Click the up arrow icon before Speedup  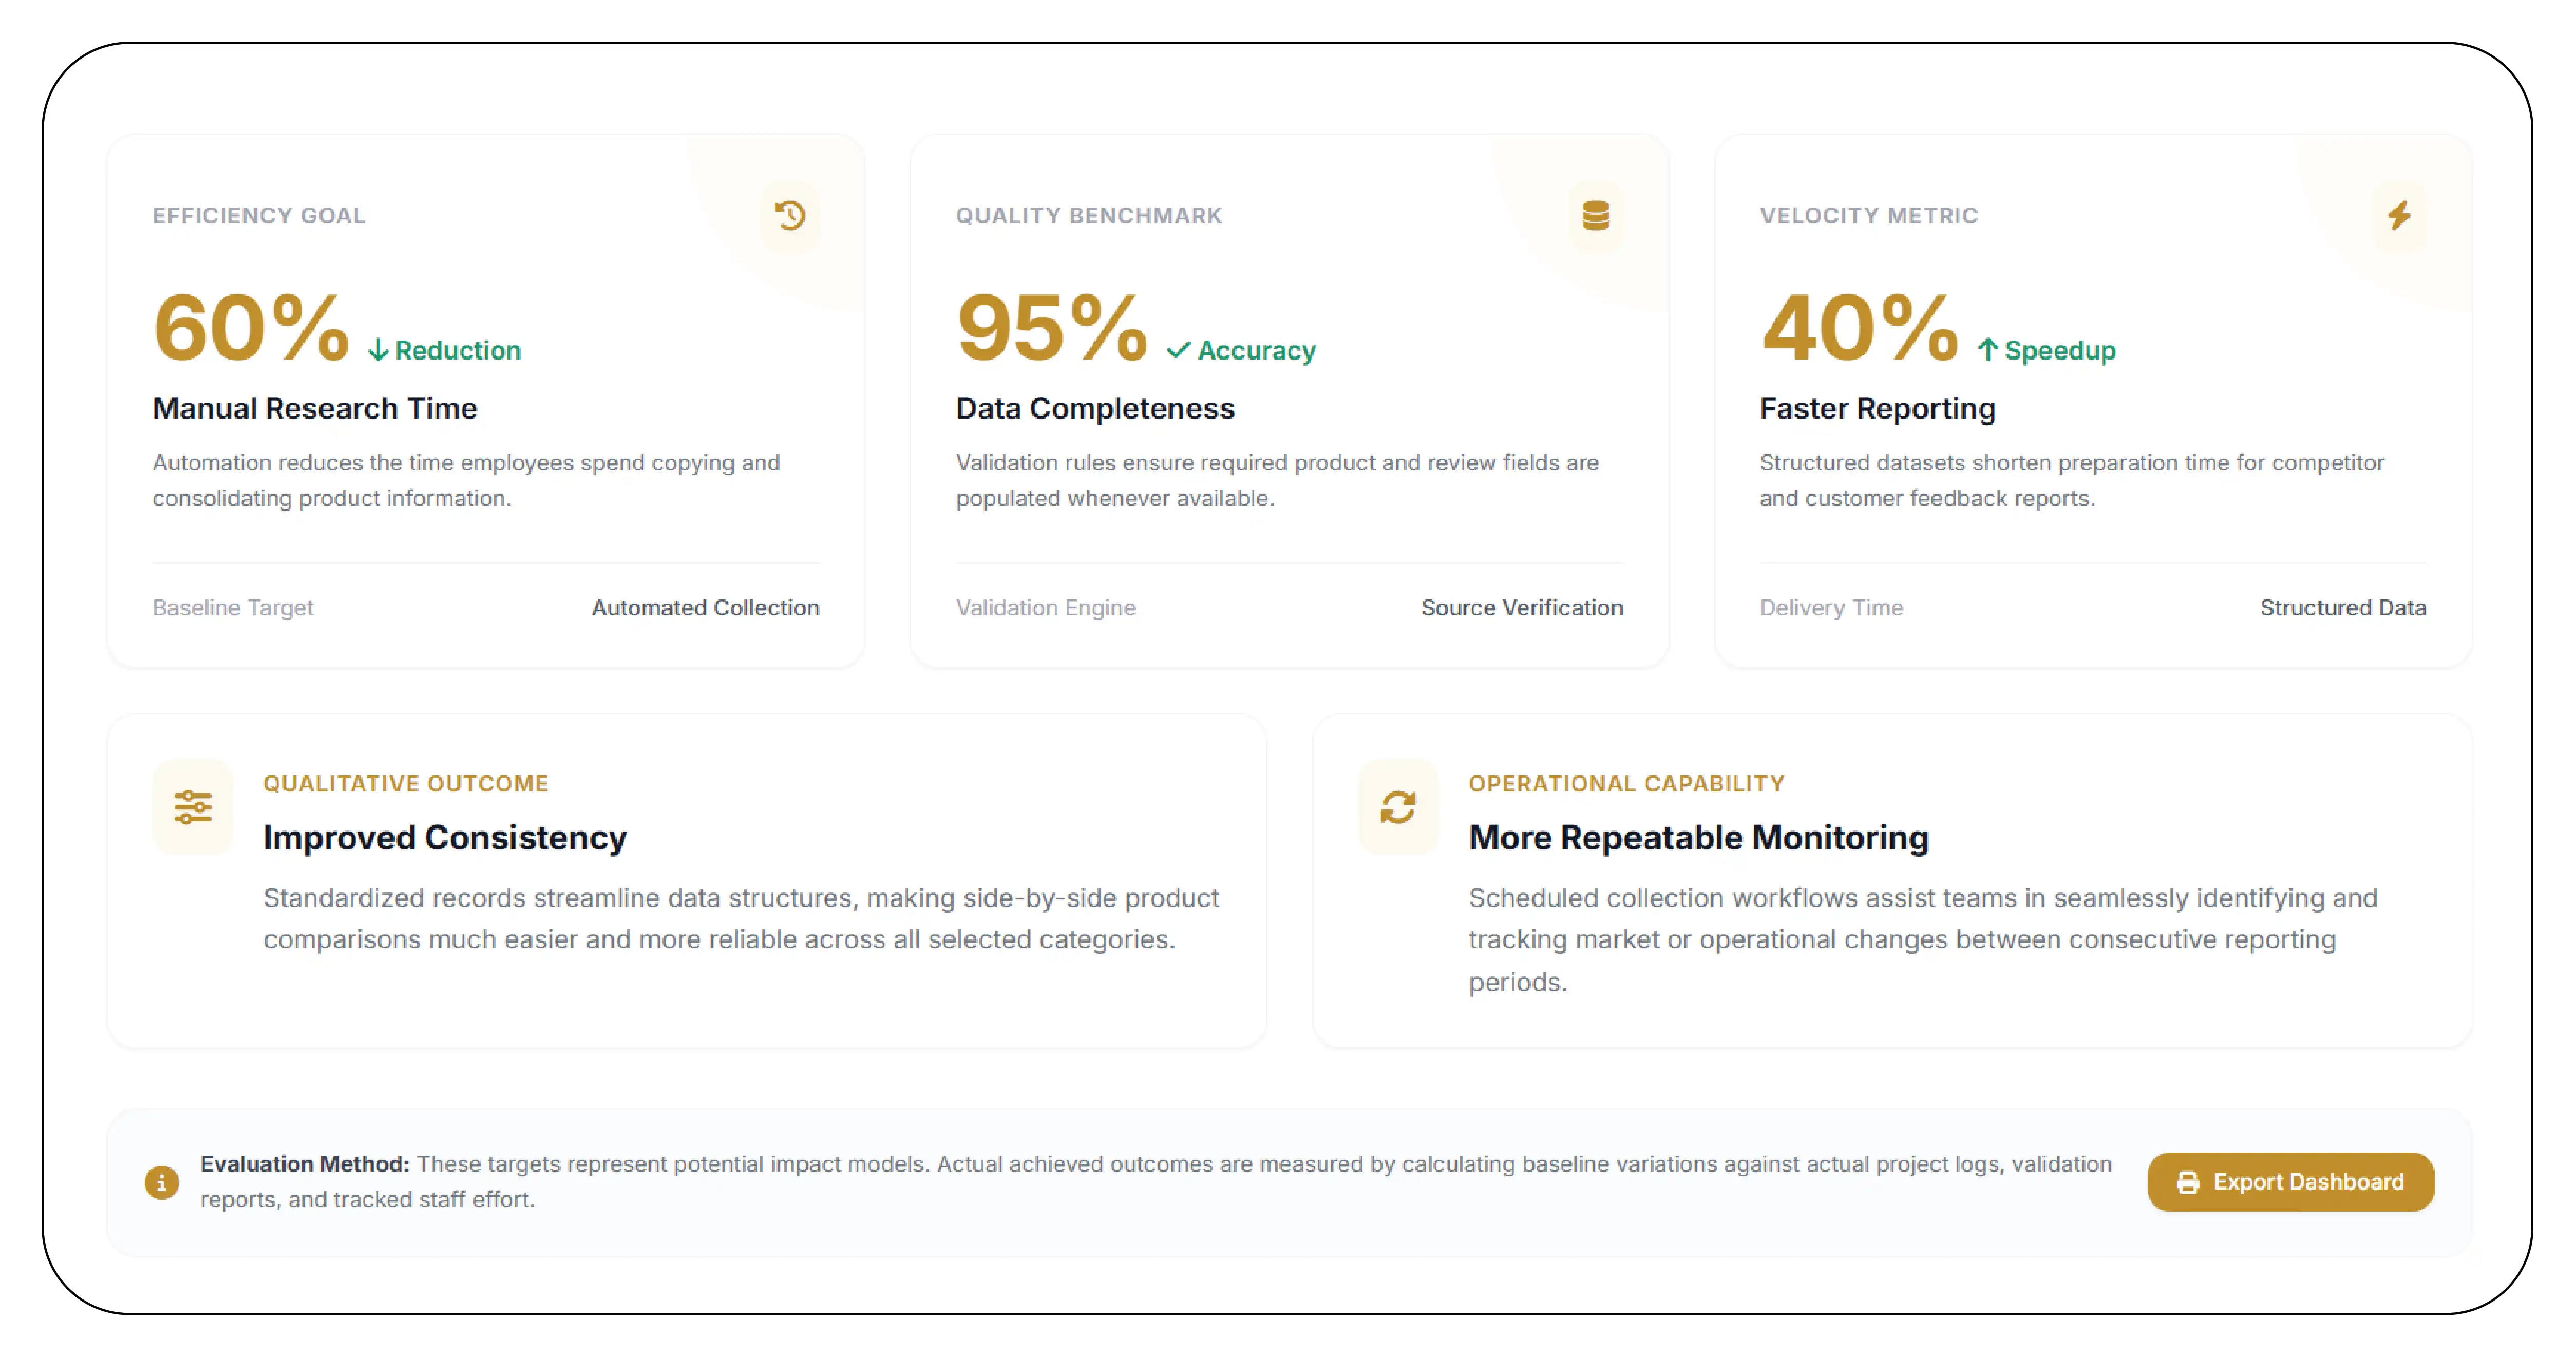coord(1987,350)
